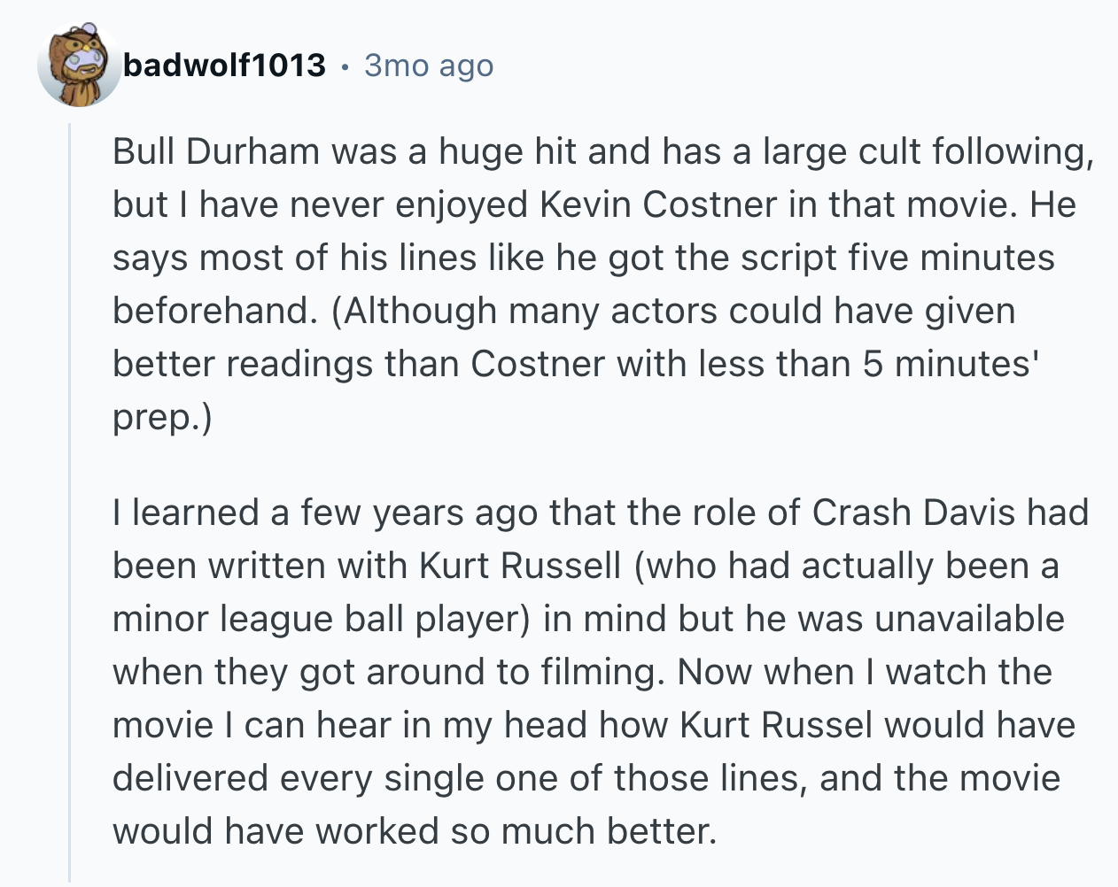Screen dimensions: 1118x887
Task: Click the words "Bull Durham" in the comment
Action: click(x=216, y=151)
